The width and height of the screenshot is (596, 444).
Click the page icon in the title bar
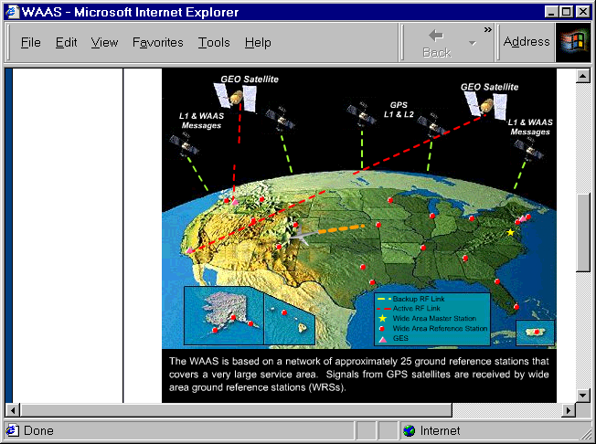click(x=12, y=12)
